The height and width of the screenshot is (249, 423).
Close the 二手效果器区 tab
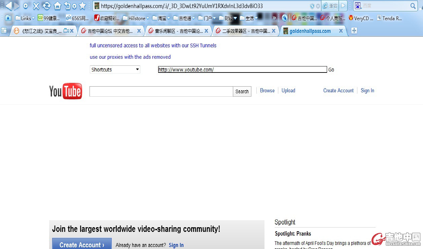[274, 31]
